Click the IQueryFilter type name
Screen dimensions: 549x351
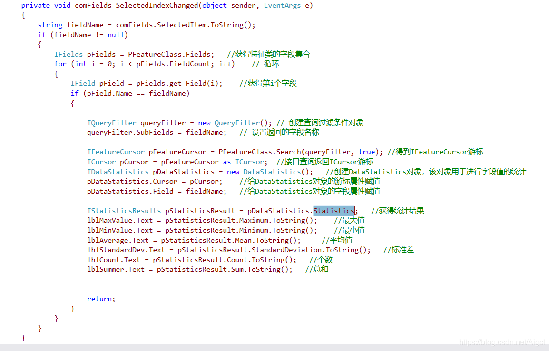click(x=112, y=123)
